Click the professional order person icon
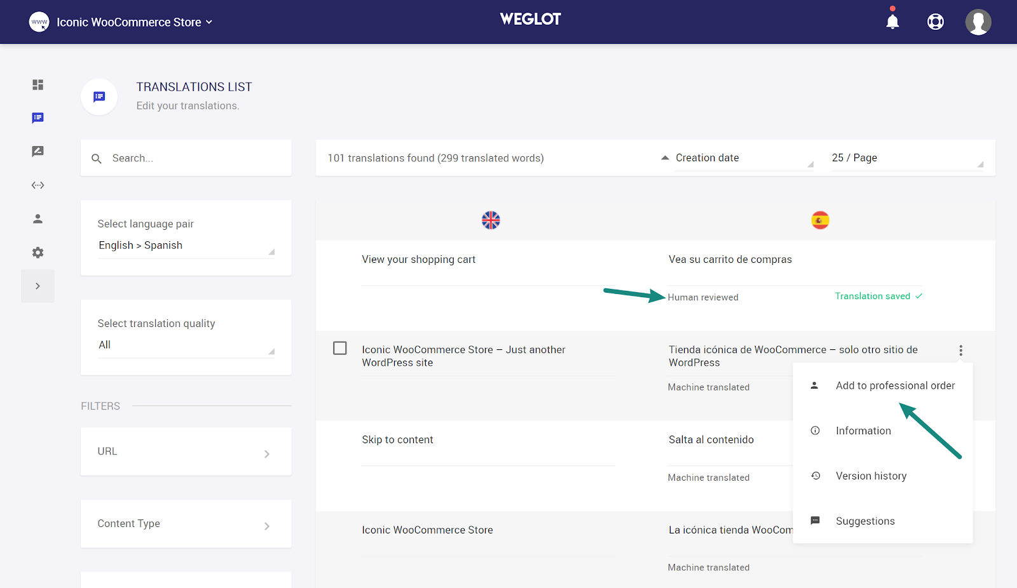This screenshot has height=588, width=1017. pyautogui.click(x=814, y=385)
